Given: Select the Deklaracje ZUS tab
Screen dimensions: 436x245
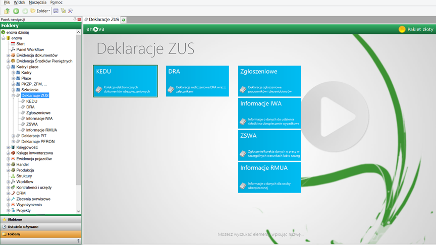Looking at the screenshot, I should click(102, 20).
